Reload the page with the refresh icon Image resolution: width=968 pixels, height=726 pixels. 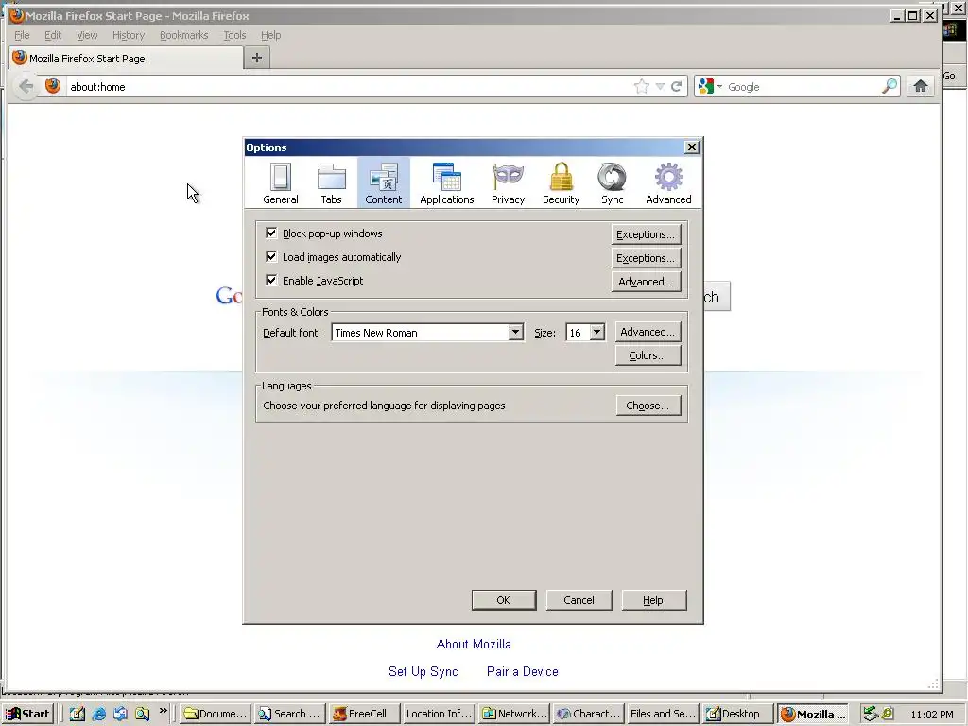pyautogui.click(x=677, y=86)
